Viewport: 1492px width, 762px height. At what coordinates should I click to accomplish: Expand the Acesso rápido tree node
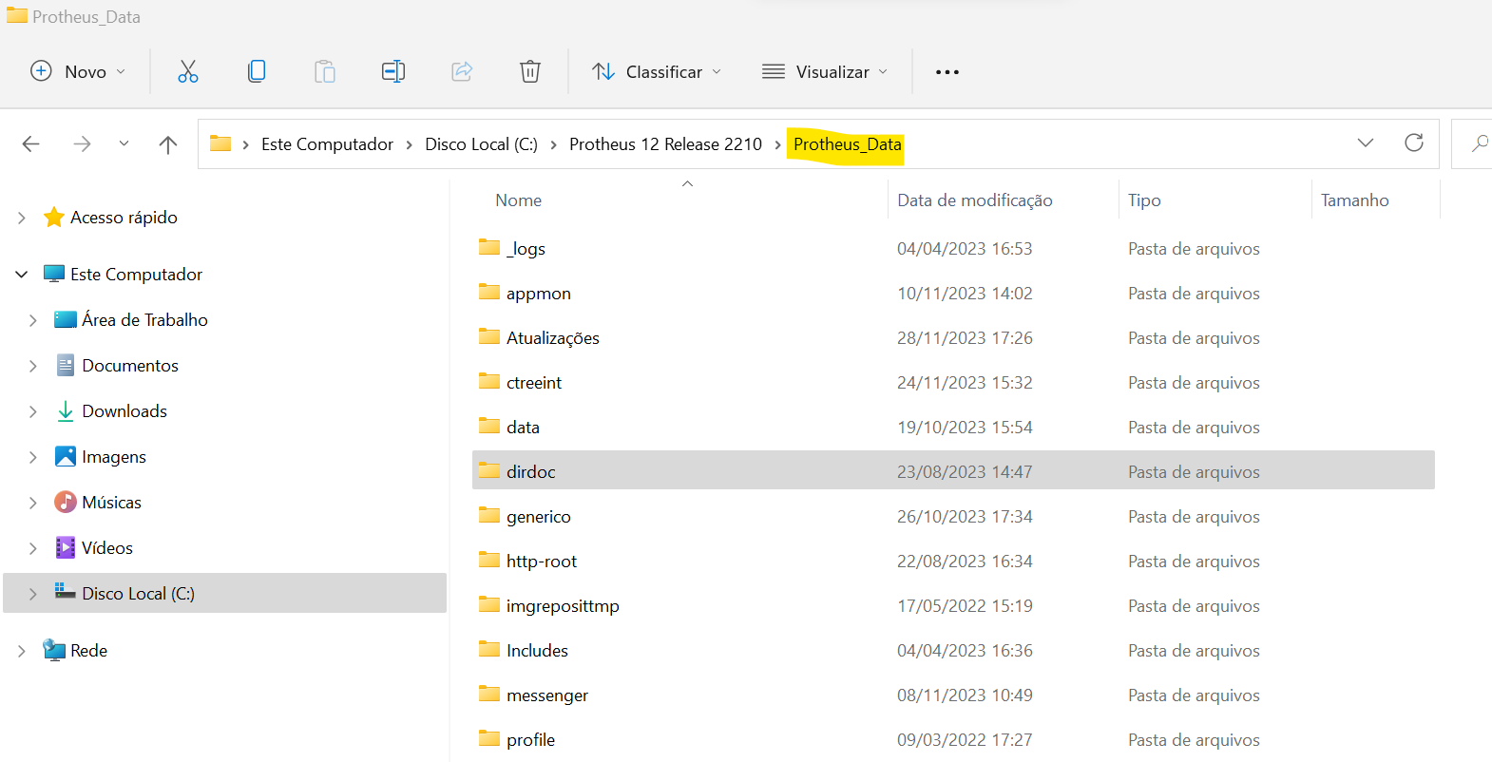pos(22,218)
